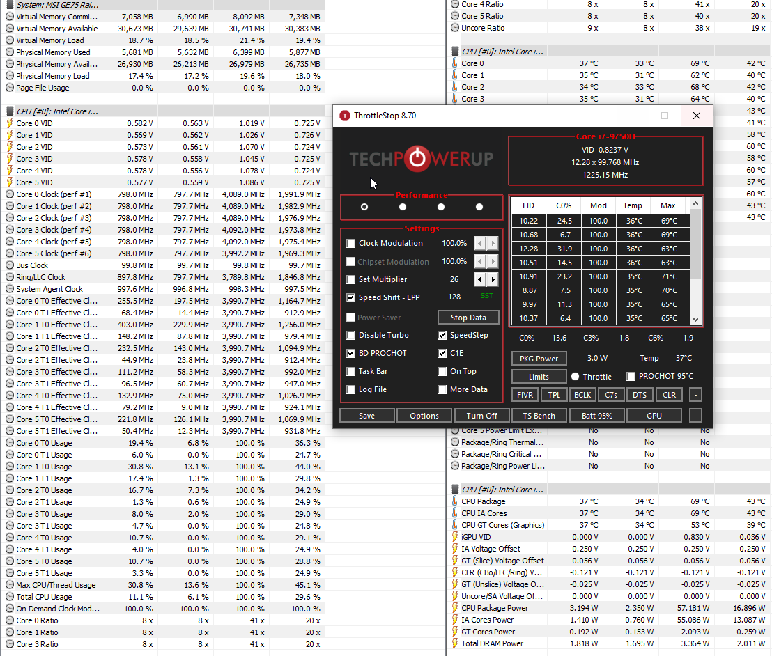Viewport: 772px width, 656px height.
Task: Enable the Clock Modulation checkbox
Action: [351, 243]
